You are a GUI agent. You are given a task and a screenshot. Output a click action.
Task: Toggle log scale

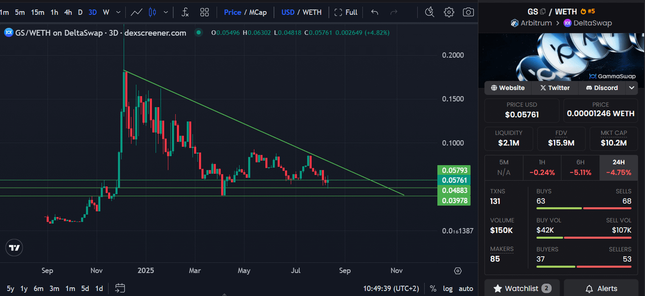click(448, 288)
